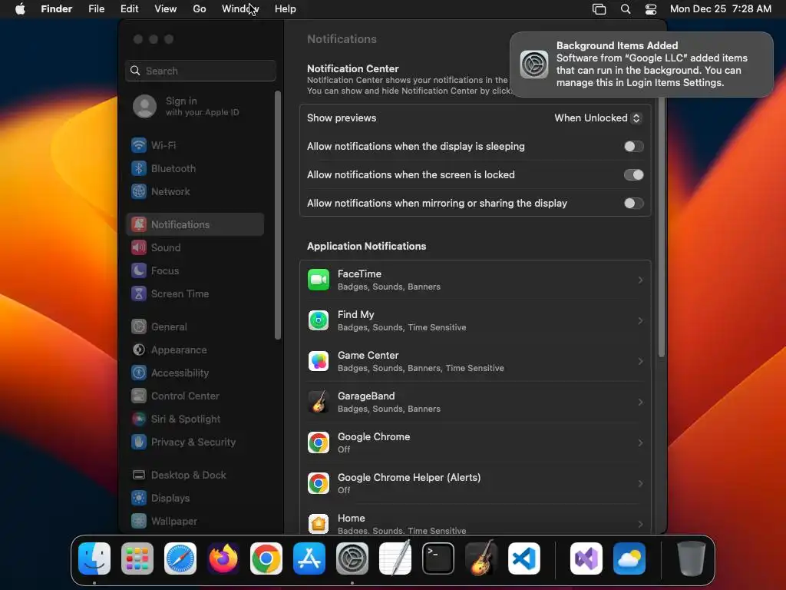This screenshot has width=786, height=590.
Task: Select Displays icon in sidebar
Action: pyautogui.click(x=139, y=498)
